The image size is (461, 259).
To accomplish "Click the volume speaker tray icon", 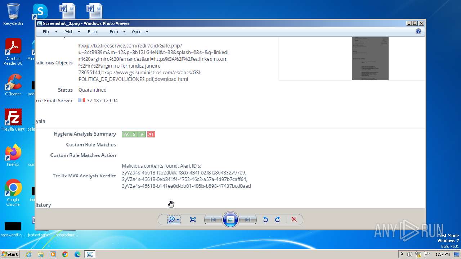I will [x=409, y=254].
